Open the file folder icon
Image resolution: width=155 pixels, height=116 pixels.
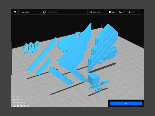tap(15, 12)
